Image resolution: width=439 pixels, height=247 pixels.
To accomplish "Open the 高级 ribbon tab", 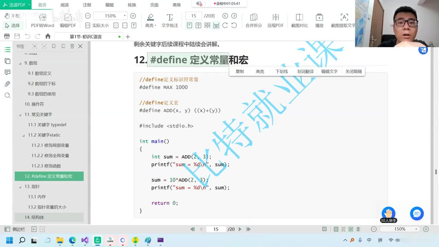I will [x=177, y=5].
